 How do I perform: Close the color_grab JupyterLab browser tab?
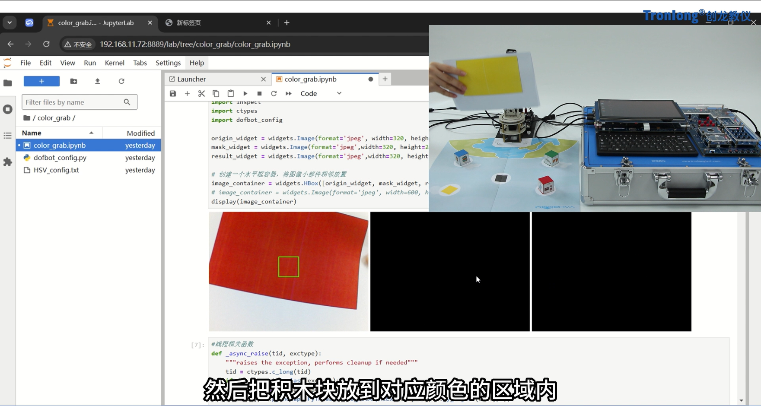tap(150, 22)
